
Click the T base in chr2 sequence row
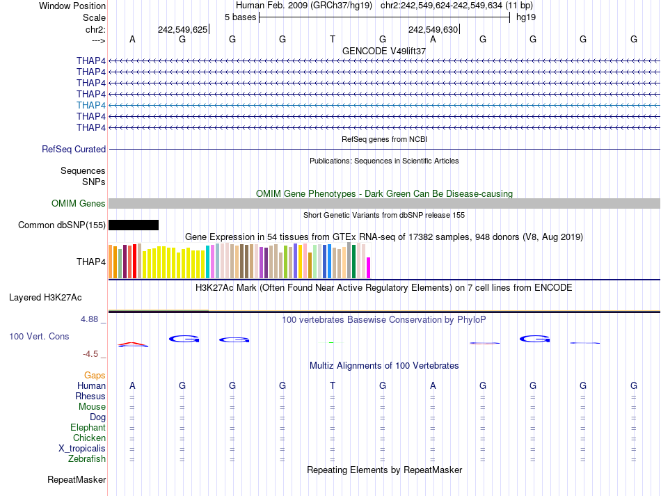(333, 39)
